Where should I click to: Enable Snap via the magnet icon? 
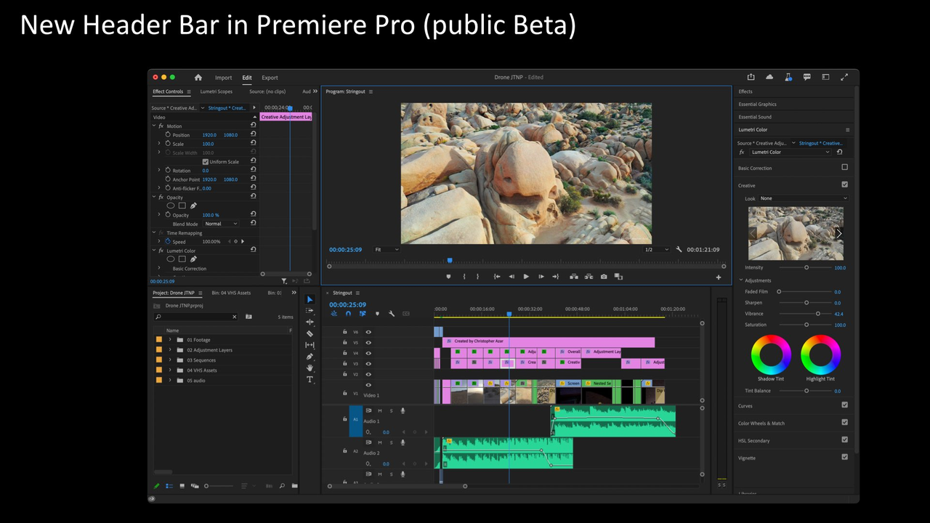pyautogui.click(x=348, y=313)
